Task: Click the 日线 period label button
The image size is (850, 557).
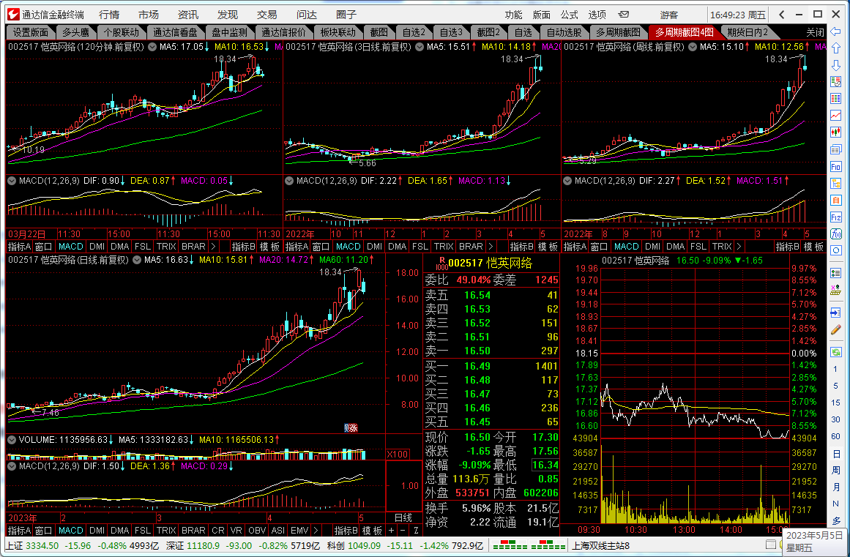Action: pyautogui.click(x=403, y=518)
